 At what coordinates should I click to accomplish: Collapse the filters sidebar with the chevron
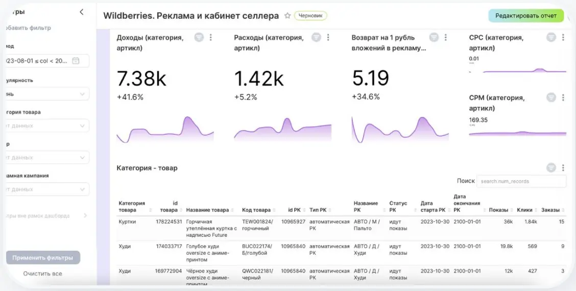82,12
